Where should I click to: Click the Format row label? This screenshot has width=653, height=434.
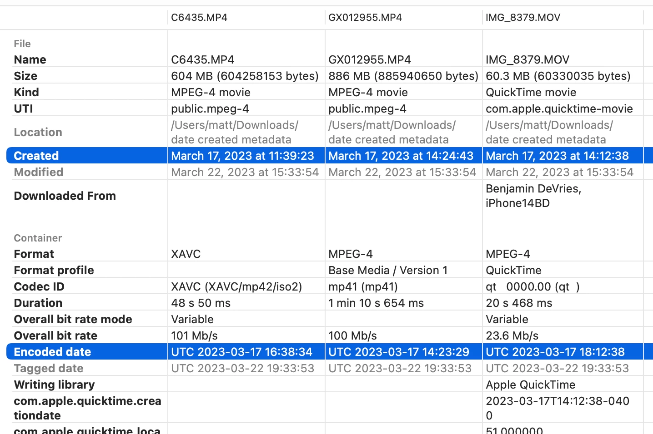[x=34, y=254]
